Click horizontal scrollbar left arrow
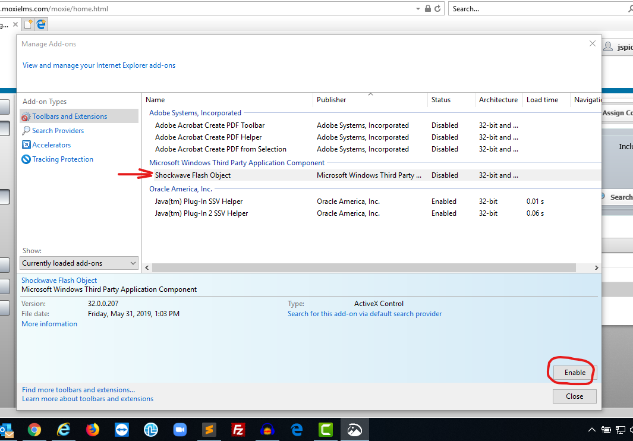 click(147, 267)
